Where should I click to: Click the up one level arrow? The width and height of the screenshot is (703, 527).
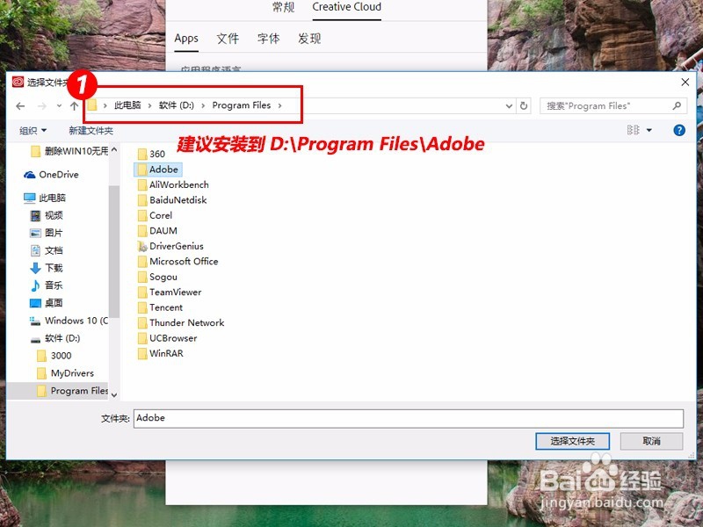[74, 105]
